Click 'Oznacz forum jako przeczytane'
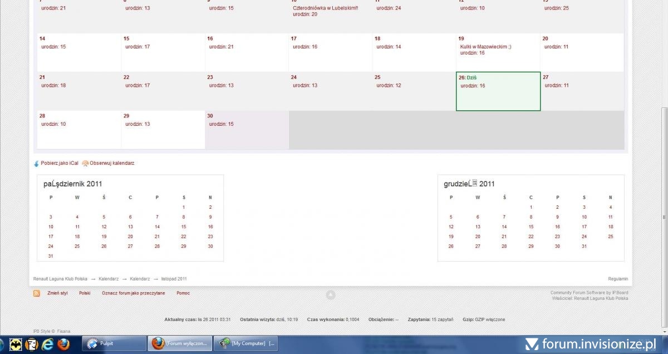The height and width of the screenshot is (354, 668). click(133, 293)
